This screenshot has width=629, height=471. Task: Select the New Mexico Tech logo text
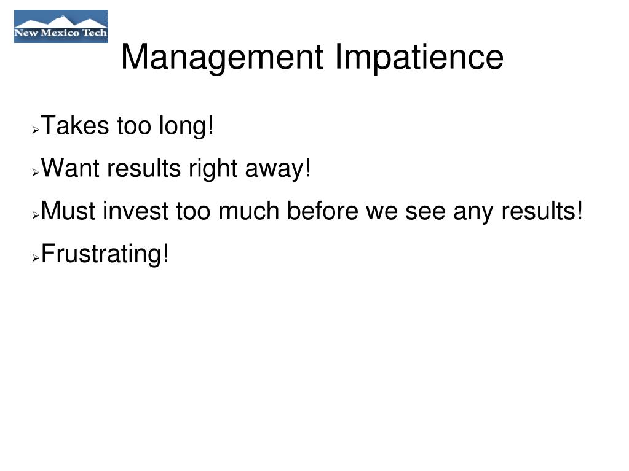point(61,33)
